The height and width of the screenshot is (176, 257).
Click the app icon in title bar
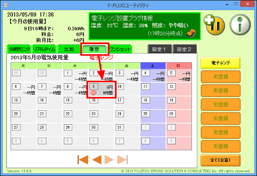(6, 5)
